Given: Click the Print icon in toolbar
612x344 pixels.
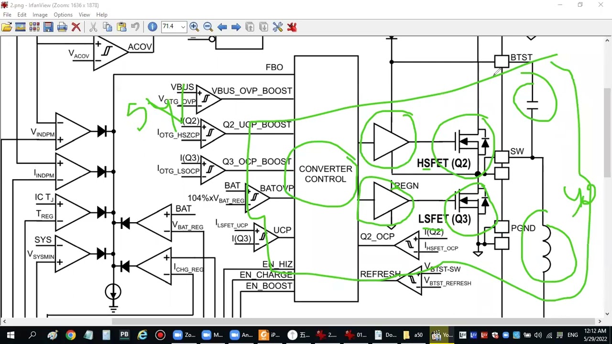Looking at the screenshot, I should (62, 27).
